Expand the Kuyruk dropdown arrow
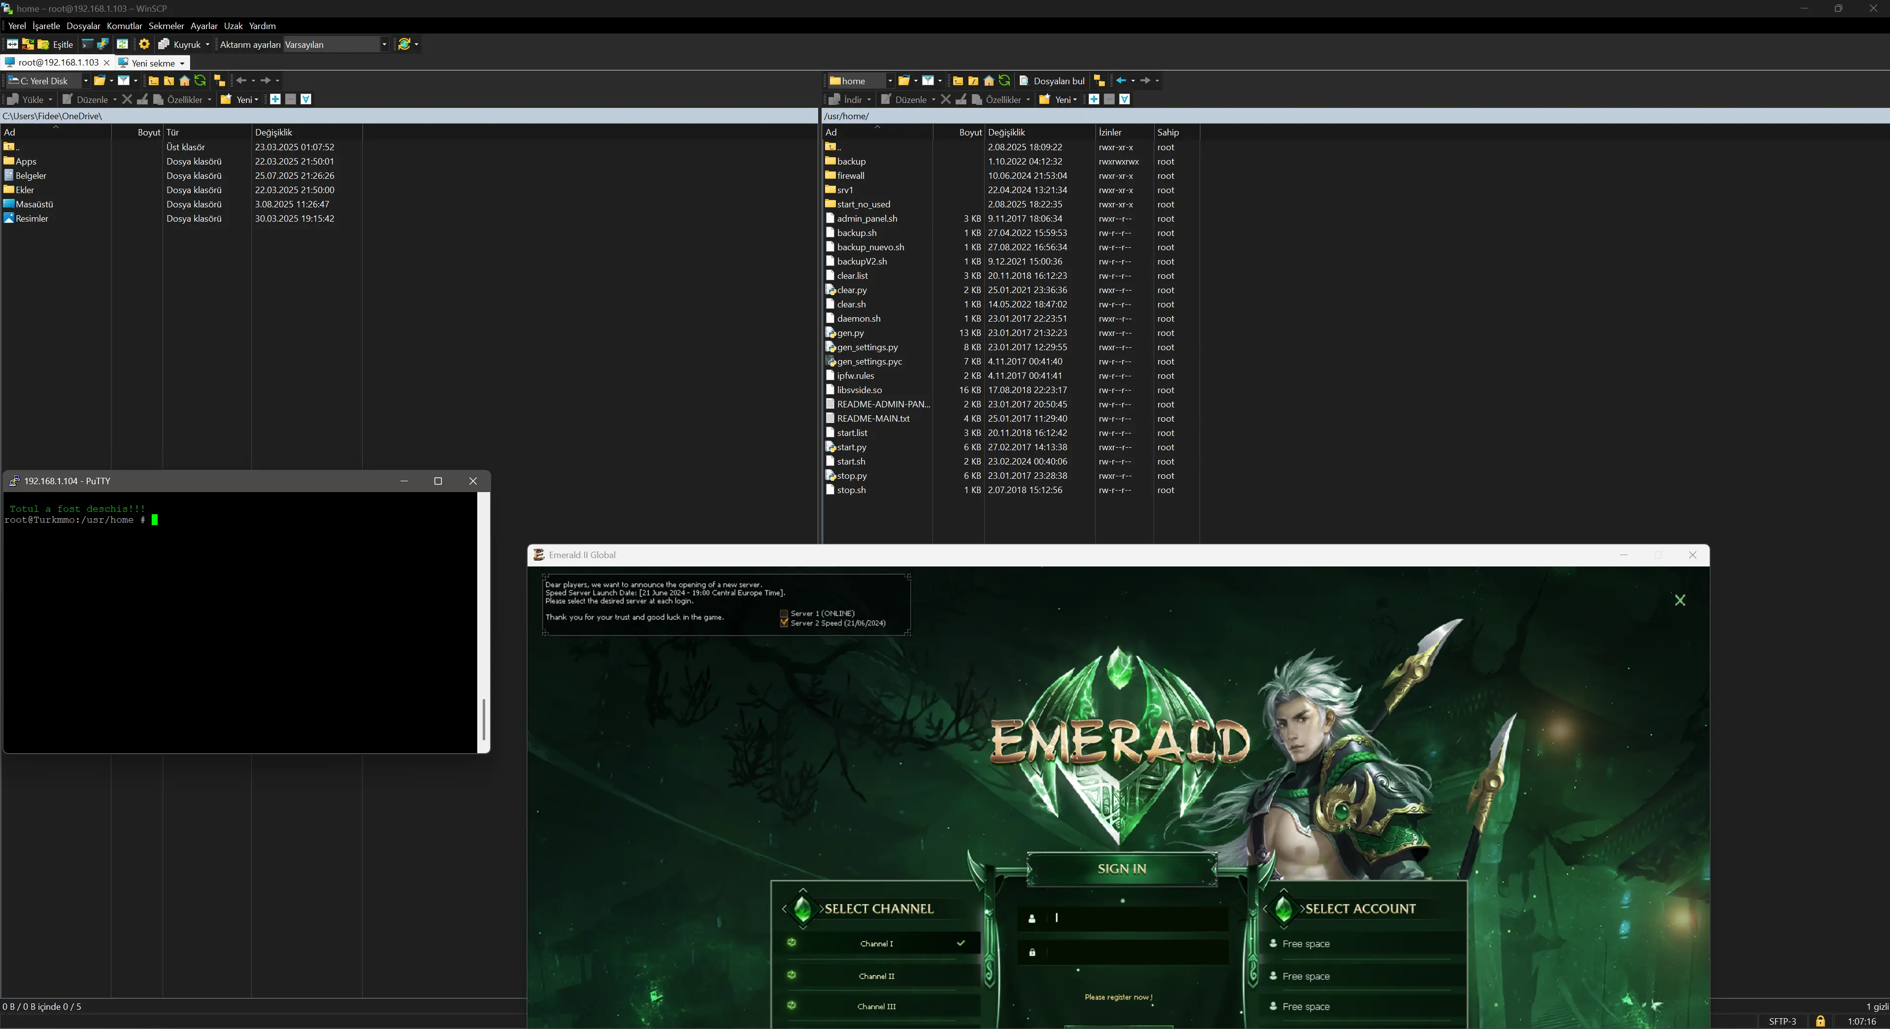1890x1029 pixels. (x=208, y=44)
